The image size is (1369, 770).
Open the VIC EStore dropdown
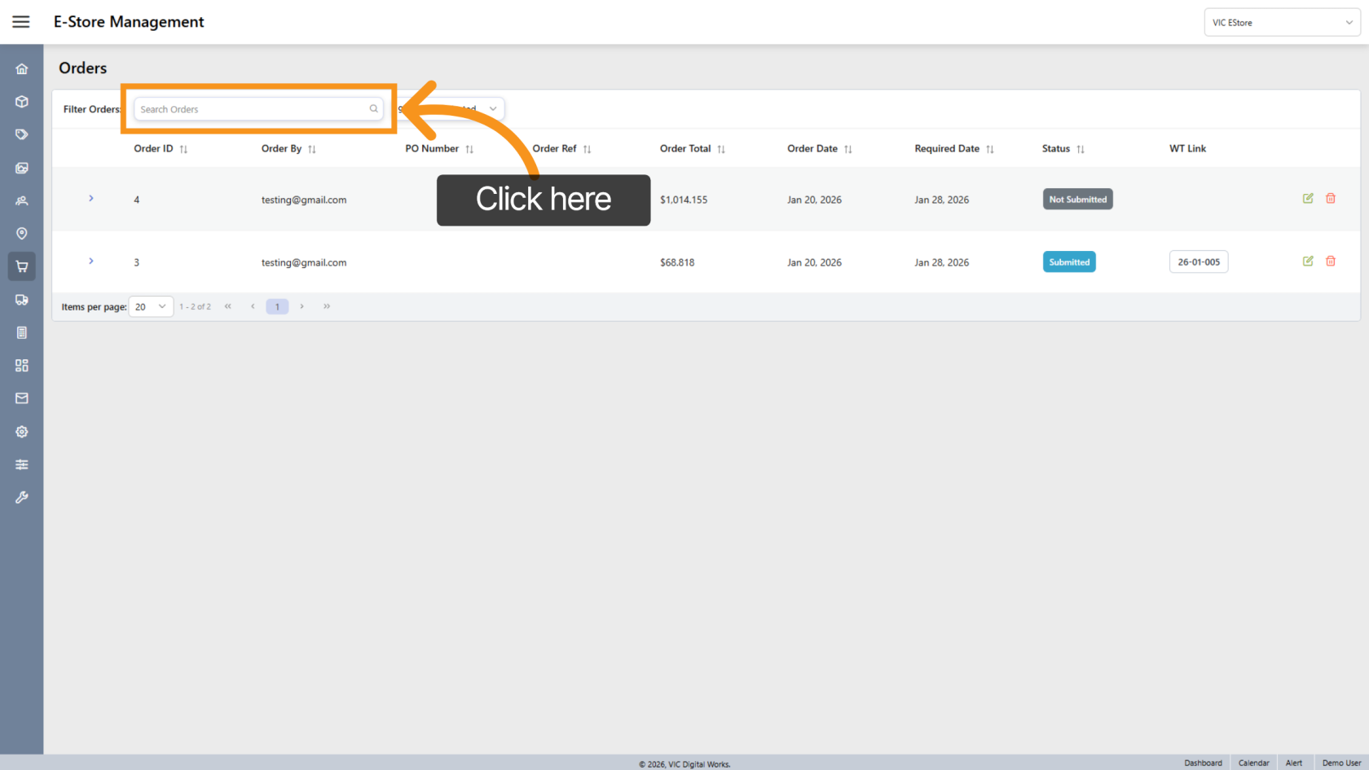(1282, 23)
